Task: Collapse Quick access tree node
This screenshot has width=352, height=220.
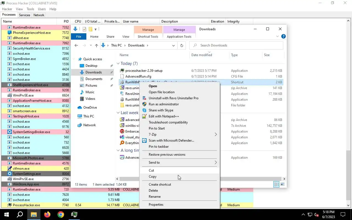Action: pos(74,59)
